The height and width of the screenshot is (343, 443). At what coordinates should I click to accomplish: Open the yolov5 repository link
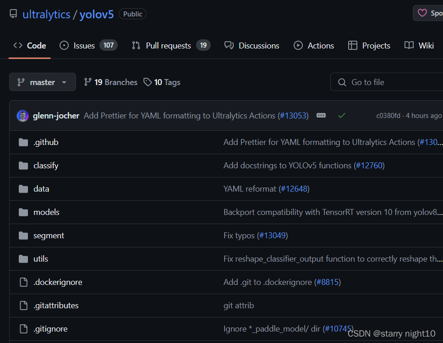tap(97, 14)
